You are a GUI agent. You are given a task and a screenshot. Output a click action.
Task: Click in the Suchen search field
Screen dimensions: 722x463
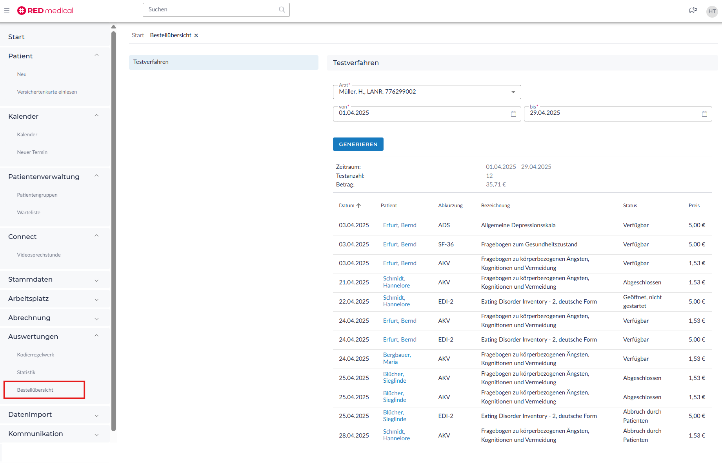[x=212, y=10]
